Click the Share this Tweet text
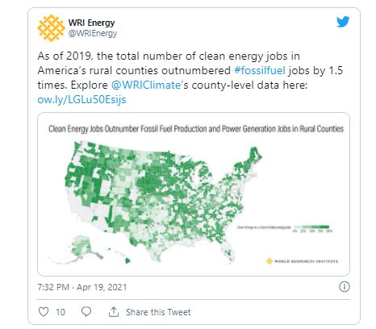Screen dimensions: 376x329 click(x=158, y=312)
